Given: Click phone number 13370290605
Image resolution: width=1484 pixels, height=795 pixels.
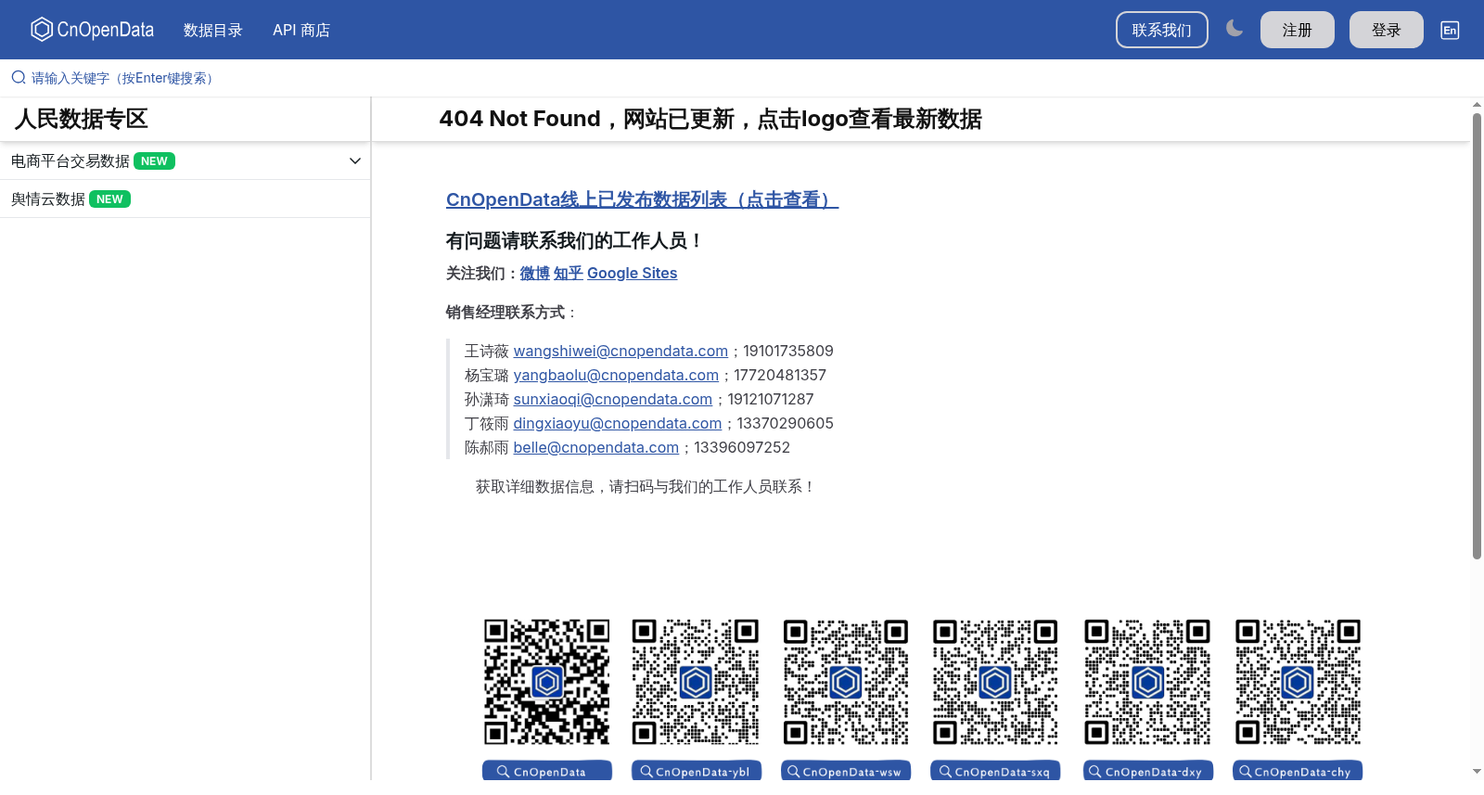Looking at the screenshot, I should [786, 423].
